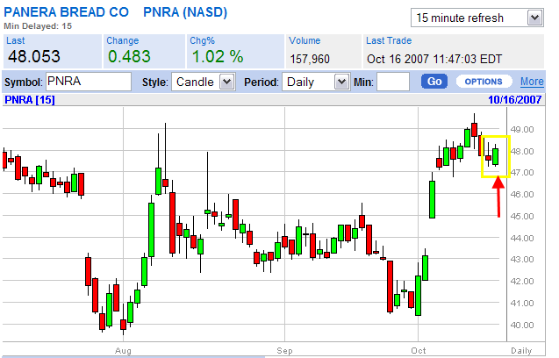The height and width of the screenshot is (358, 559).
Task: Click the 40.00 price axis label
Action: (x=522, y=325)
